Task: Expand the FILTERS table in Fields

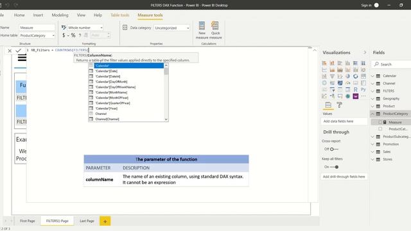Action: [372, 91]
